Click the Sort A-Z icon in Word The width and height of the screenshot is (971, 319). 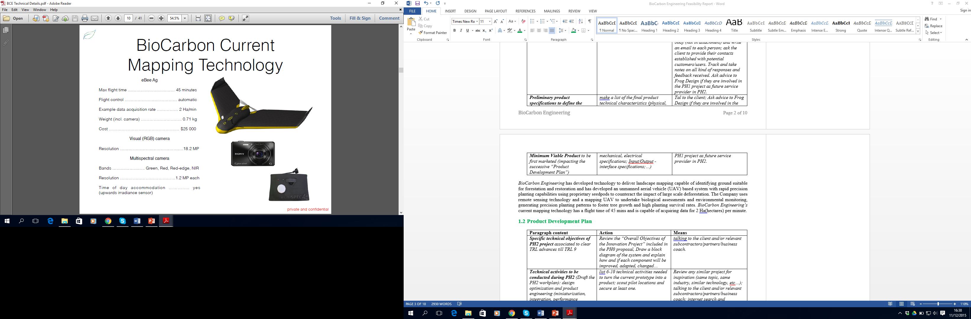click(x=580, y=22)
